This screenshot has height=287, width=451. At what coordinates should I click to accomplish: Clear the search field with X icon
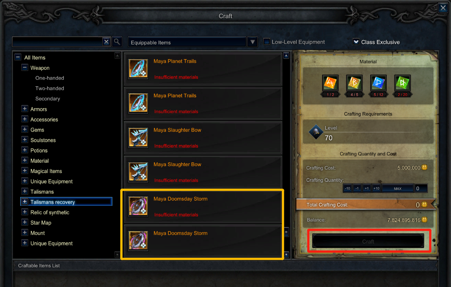pos(106,42)
